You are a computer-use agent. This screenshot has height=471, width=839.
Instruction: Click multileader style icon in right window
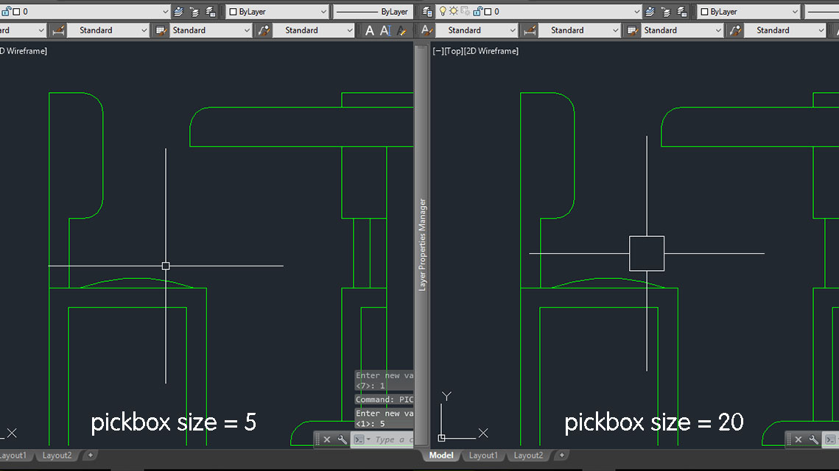click(735, 30)
